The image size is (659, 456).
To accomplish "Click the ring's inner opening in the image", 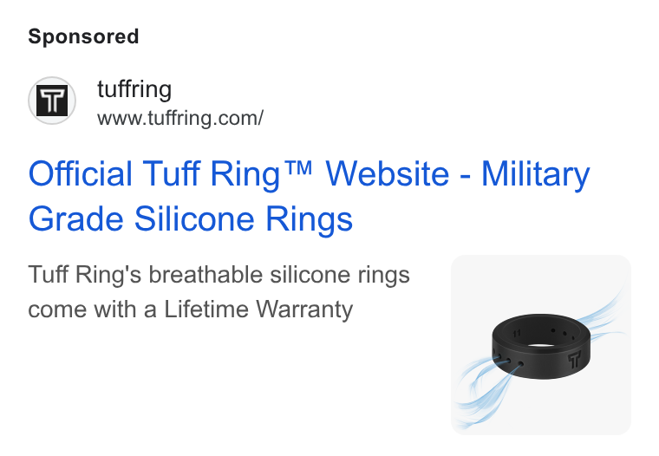I will pos(542,345).
